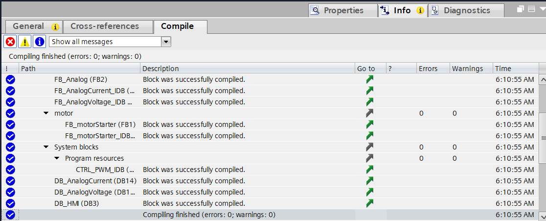The image size is (546, 221).
Task: Open the Show all messages dropdown
Action: coord(166,42)
